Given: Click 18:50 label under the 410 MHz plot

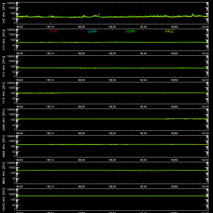Looking at the screenshot, I should (174, 54).
